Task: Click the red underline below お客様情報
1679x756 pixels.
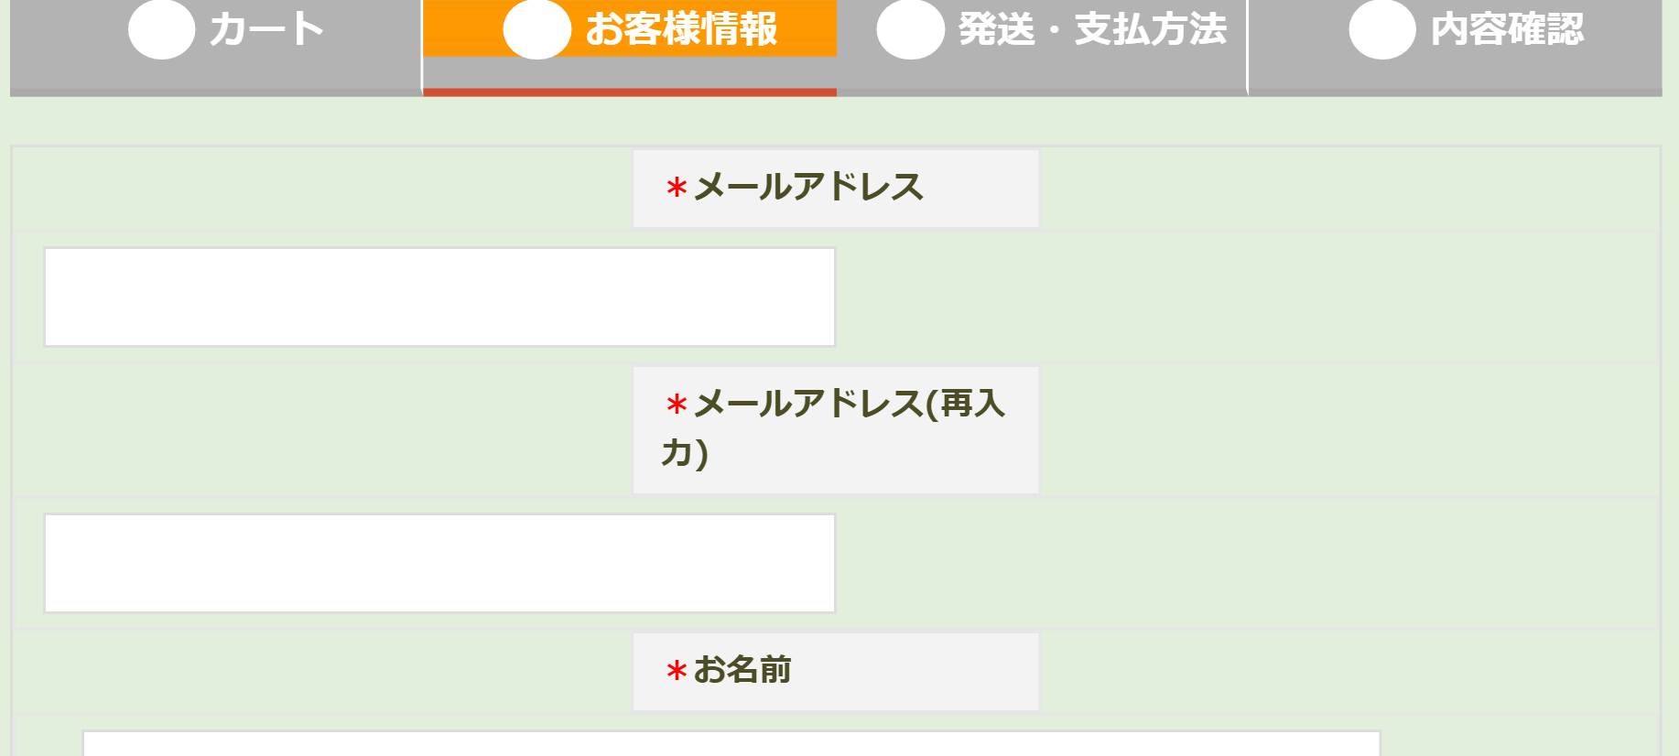Action: tap(630, 92)
